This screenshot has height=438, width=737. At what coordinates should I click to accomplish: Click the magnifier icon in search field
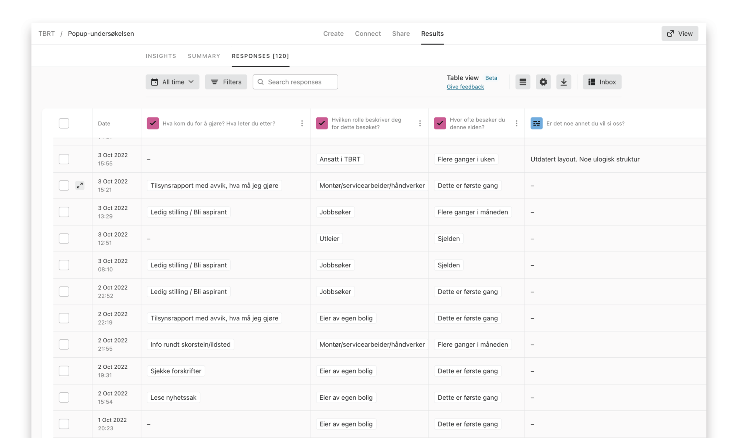point(261,82)
